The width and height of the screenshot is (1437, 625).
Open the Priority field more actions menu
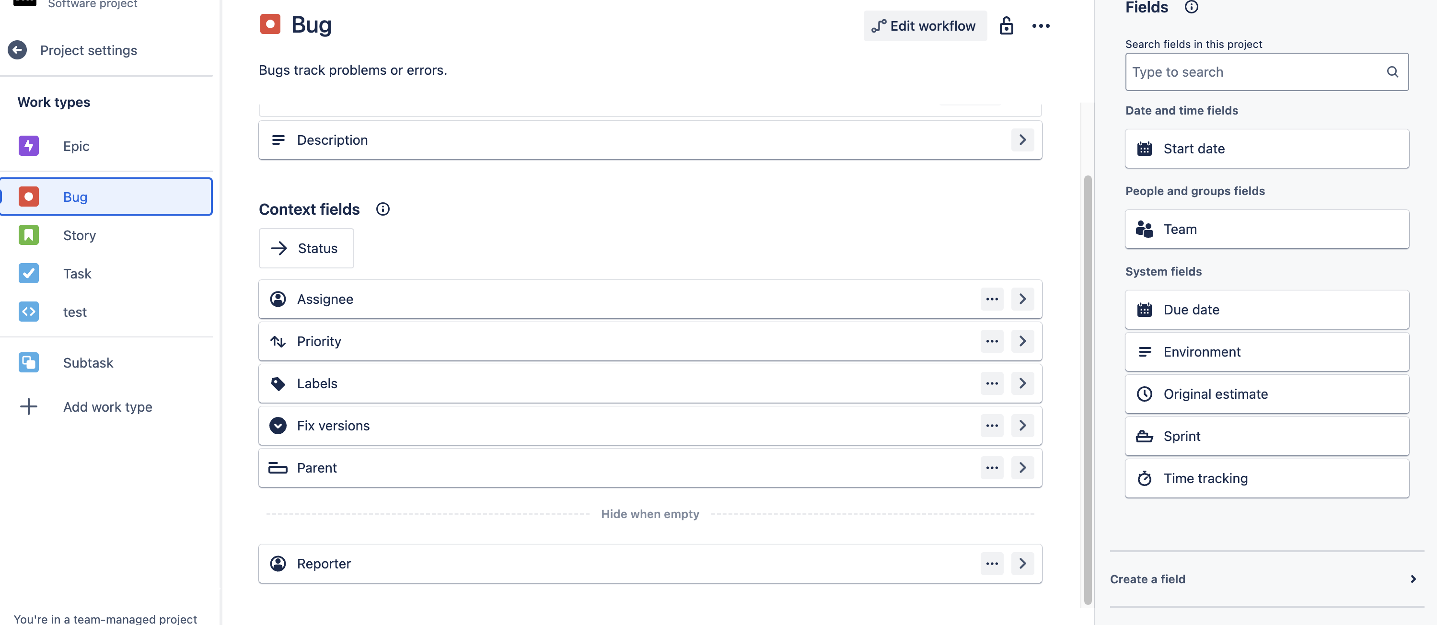(992, 341)
